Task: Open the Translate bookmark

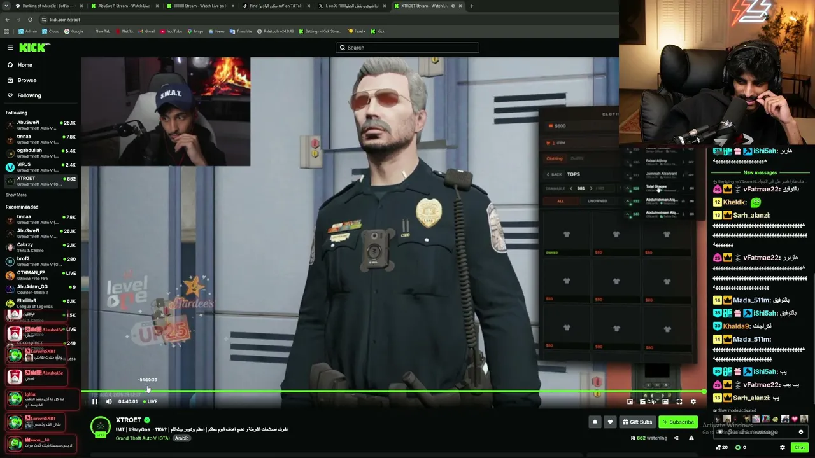Action: (x=241, y=31)
